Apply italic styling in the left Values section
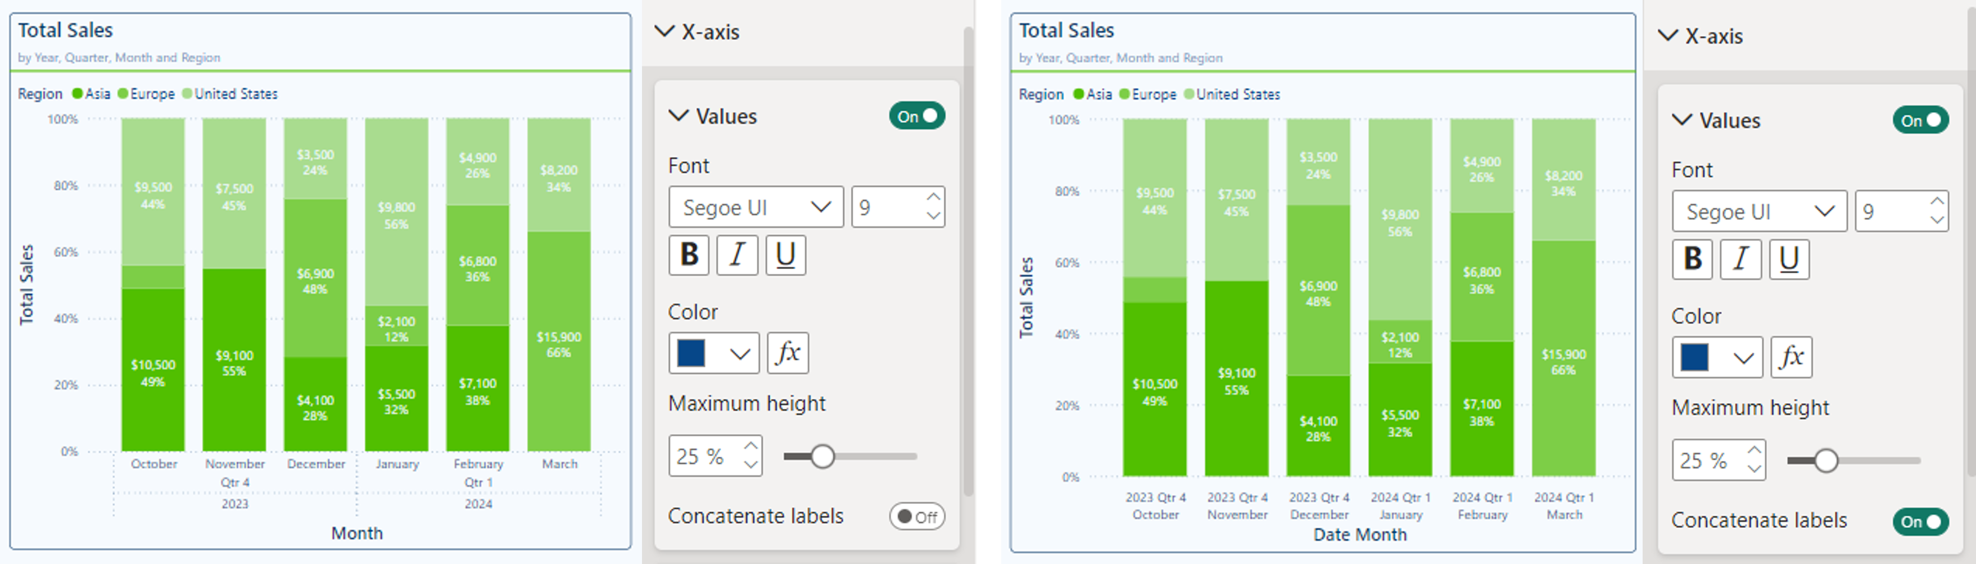The image size is (1976, 564). 736,256
